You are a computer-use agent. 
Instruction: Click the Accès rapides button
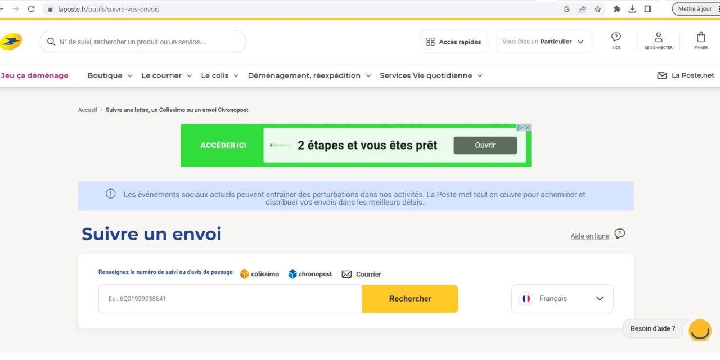tap(453, 42)
